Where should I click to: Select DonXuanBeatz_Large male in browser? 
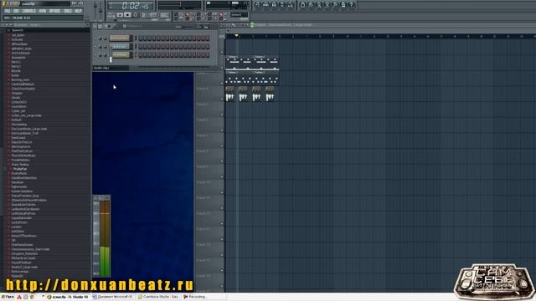coord(28,129)
